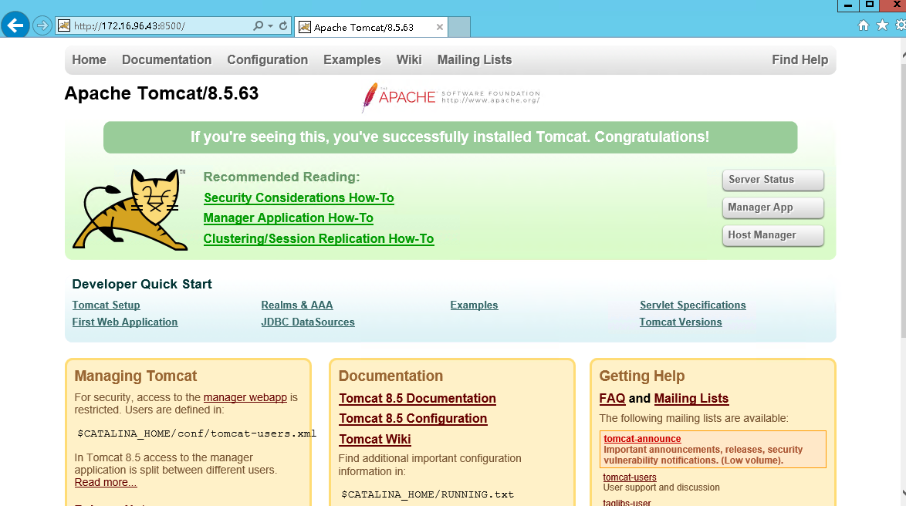Open the tomcat-users mailing list link
The image size is (906, 506).
tap(630, 477)
